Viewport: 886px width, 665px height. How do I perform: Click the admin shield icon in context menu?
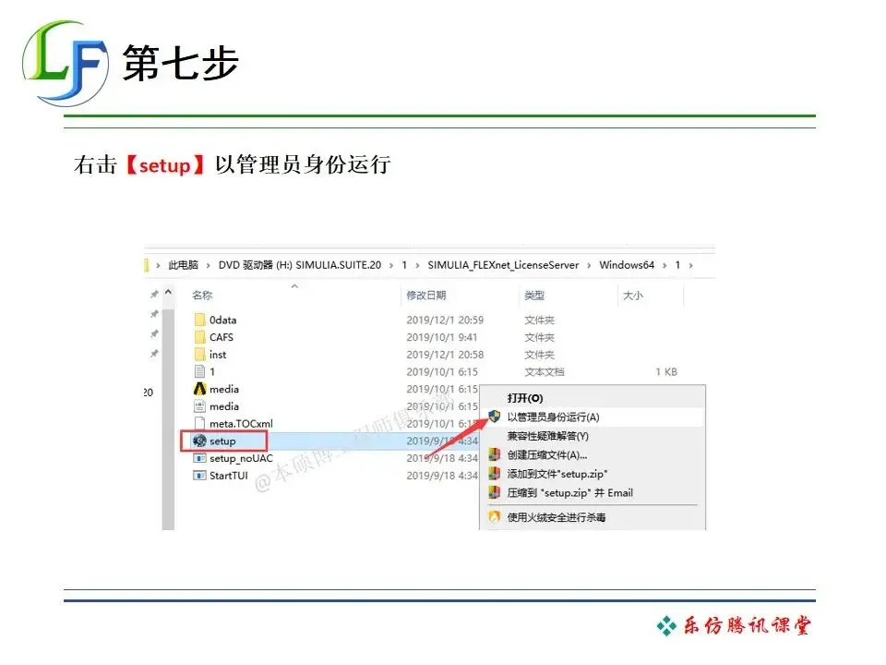[x=495, y=417]
